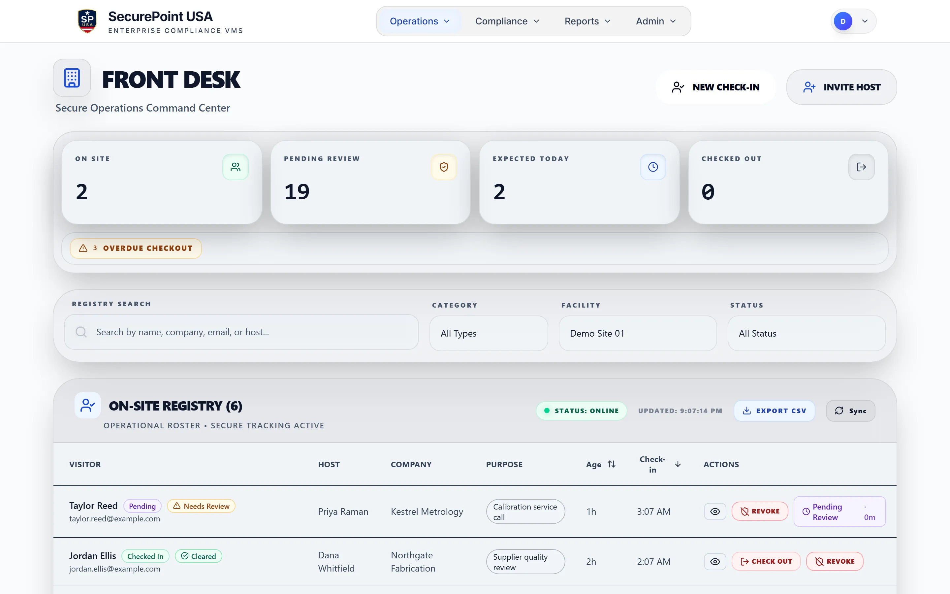Click the Calibration service call purpose tag
Image resolution: width=950 pixels, height=594 pixels.
coord(526,511)
